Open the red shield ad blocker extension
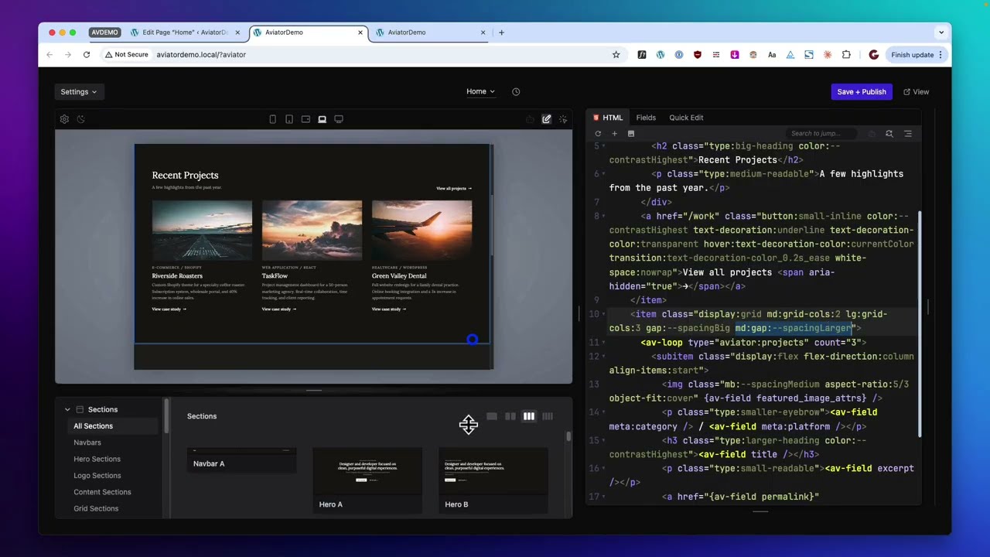 click(698, 55)
